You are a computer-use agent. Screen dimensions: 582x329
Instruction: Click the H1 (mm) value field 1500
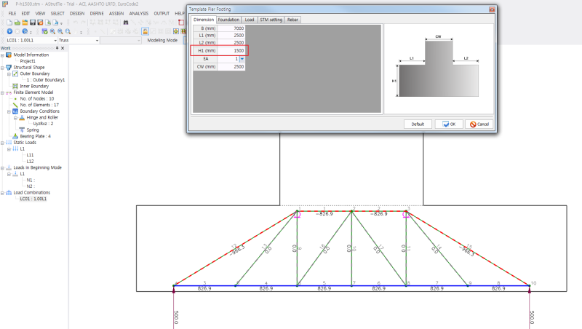(231, 51)
